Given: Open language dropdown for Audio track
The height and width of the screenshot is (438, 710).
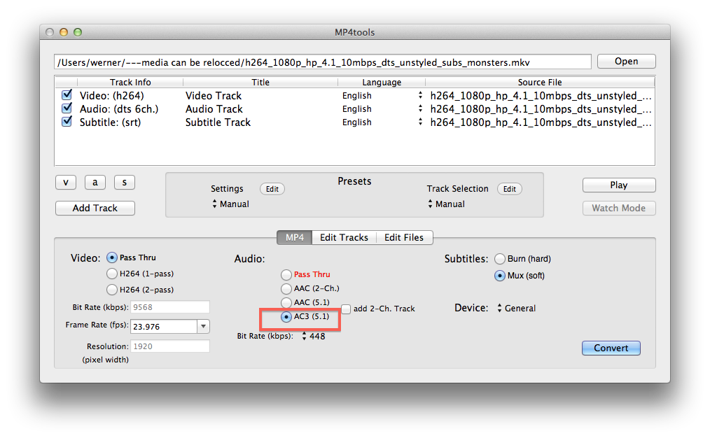Looking at the screenshot, I should (x=420, y=108).
